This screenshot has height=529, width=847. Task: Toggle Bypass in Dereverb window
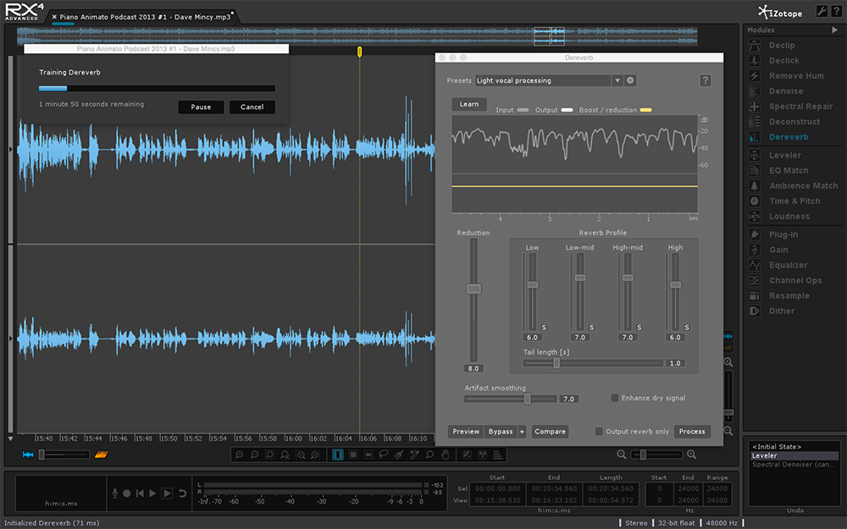tap(501, 432)
